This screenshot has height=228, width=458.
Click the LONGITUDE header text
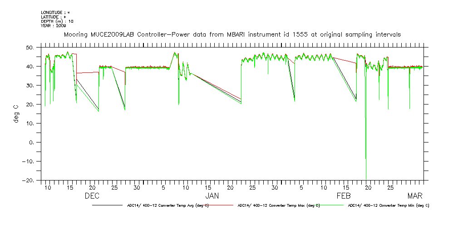pos(55,13)
